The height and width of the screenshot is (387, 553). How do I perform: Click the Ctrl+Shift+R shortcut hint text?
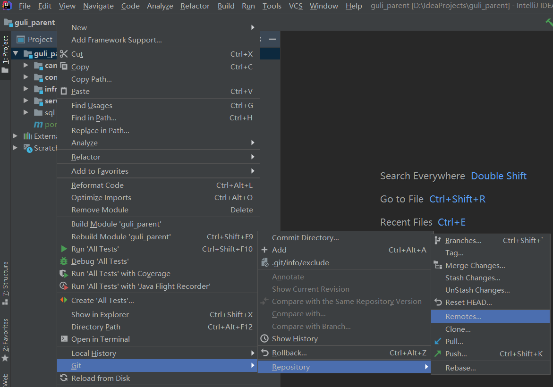457,199
